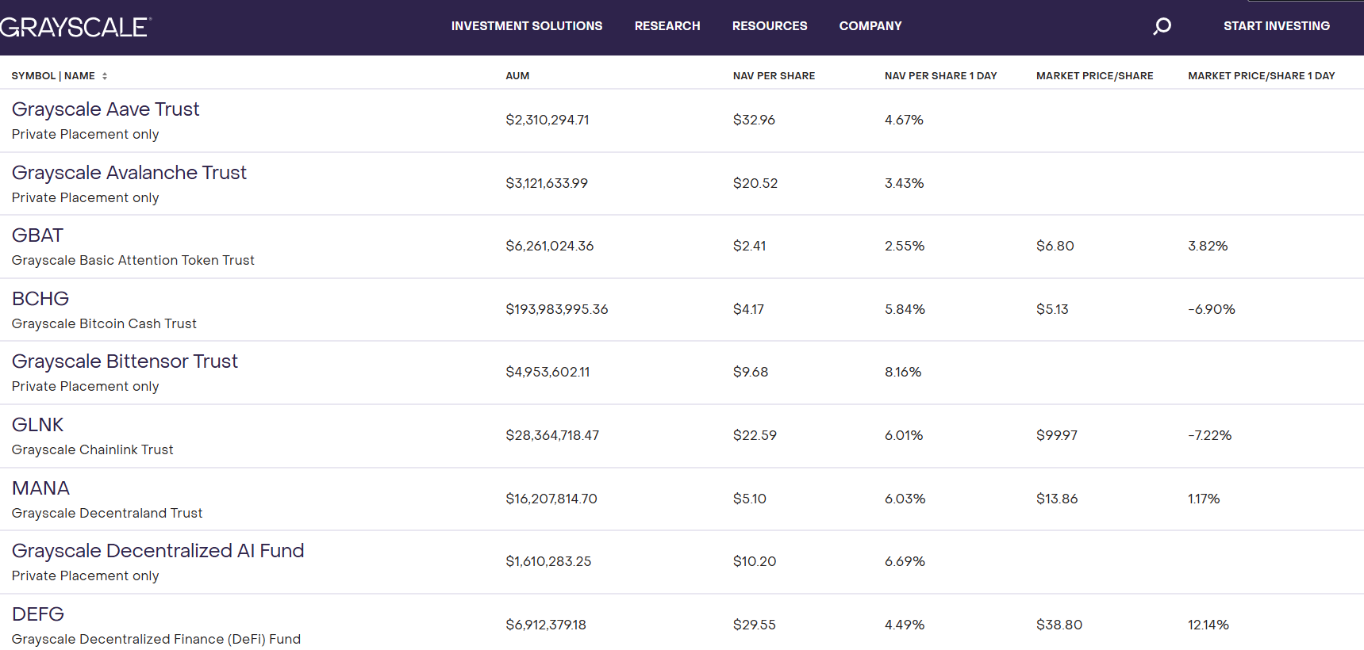The height and width of the screenshot is (650, 1364).
Task: Click BCHG NAV change 5.84%
Action: click(x=905, y=309)
